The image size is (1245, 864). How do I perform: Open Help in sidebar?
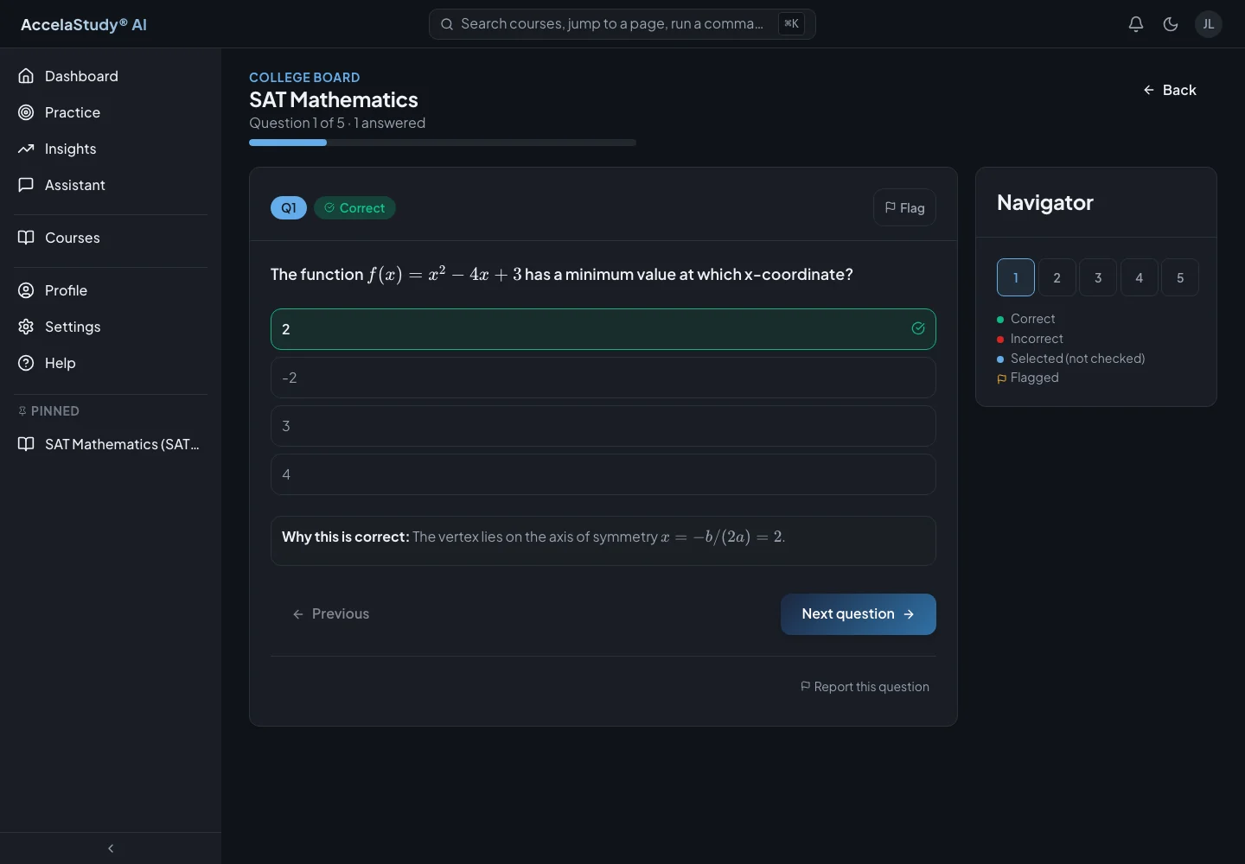tap(111, 363)
